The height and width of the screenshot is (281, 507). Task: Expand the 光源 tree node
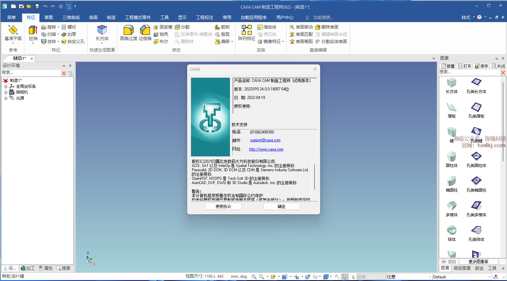[x=6, y=98]
